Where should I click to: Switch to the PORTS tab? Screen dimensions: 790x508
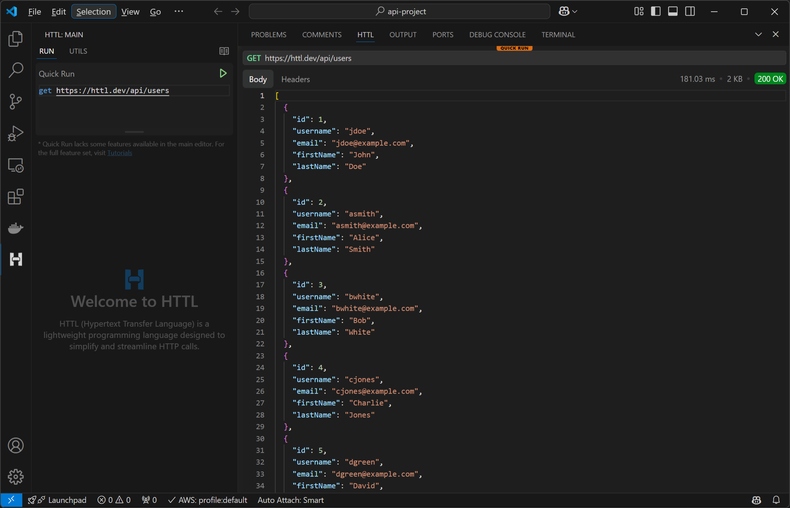point(443,35)
